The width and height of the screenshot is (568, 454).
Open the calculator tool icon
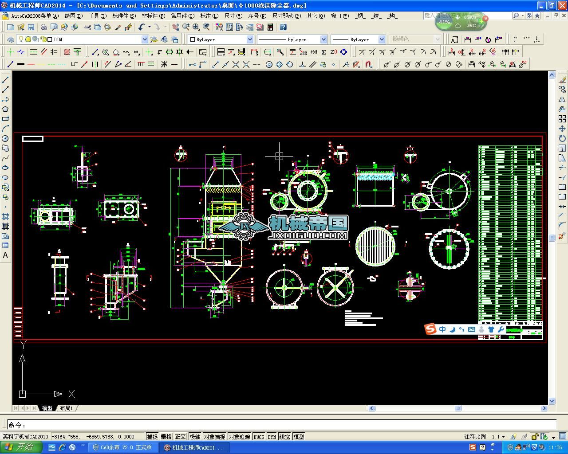[x=270, y=27]
